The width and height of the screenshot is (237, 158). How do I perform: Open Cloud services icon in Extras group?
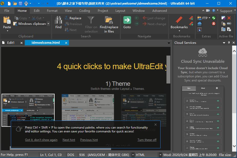coord(199,24)
